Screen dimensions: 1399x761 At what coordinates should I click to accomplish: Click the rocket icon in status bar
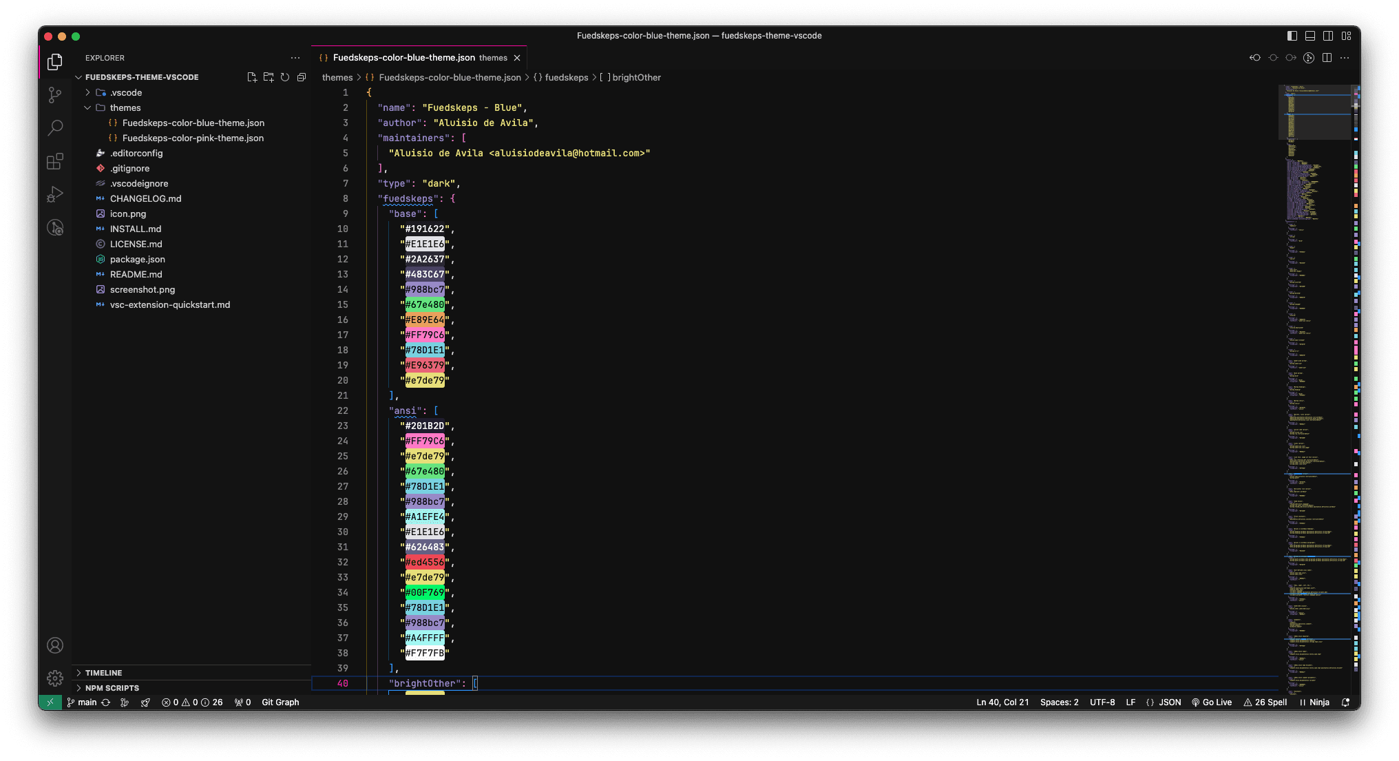coord(145,702)
